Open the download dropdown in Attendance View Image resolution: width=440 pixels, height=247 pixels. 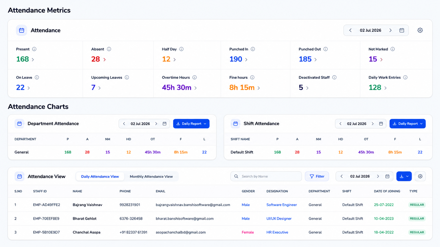pos(404,176)
